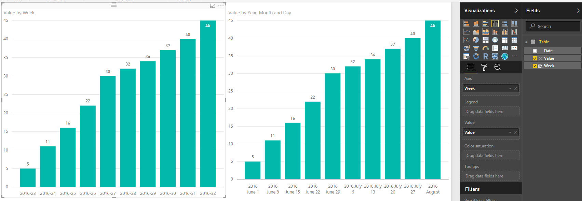Screen dimensions: 582x201
Task: Select the Slicer visual
Action: click(466, 56)
